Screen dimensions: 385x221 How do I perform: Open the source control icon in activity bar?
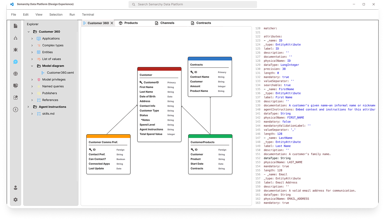pyautogui.click(x=16, y=38)
